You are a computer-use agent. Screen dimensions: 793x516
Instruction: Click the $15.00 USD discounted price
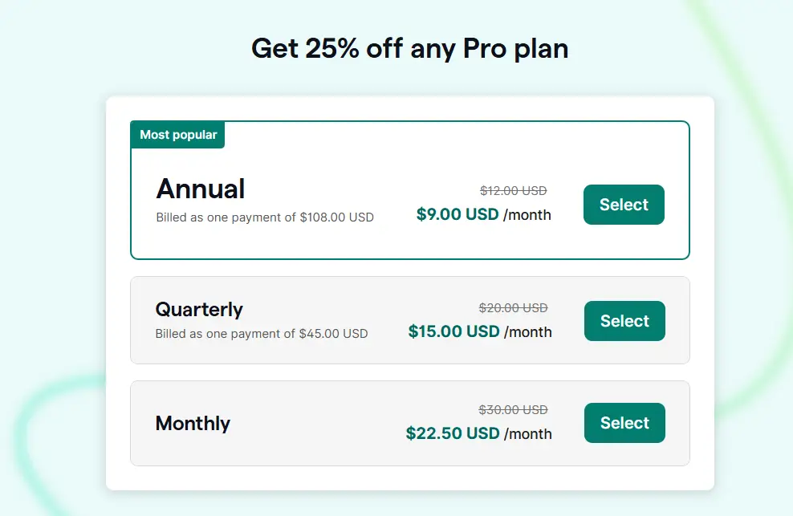coord(453,331)
